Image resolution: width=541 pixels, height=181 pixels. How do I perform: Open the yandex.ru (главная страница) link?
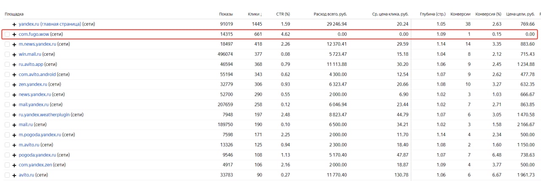[x=50, y=24]
